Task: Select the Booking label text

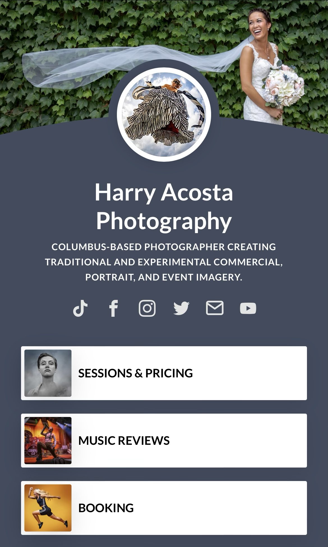Action: (x=106, y=508)
